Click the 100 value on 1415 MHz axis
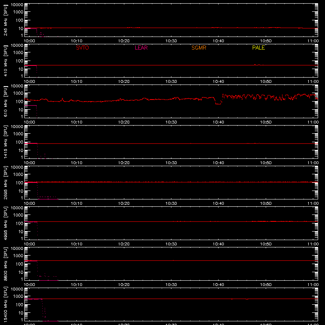 pyautogui.click(x=19, y=142)
